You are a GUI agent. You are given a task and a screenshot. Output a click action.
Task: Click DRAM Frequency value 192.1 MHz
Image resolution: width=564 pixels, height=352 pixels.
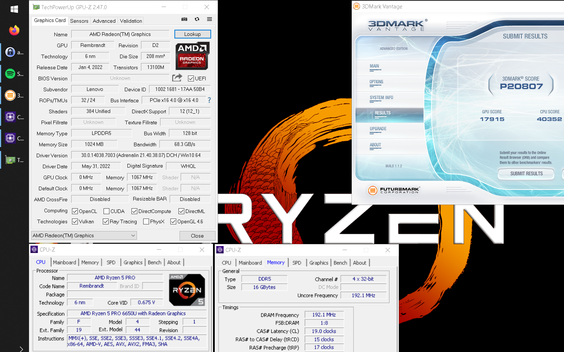324,315
